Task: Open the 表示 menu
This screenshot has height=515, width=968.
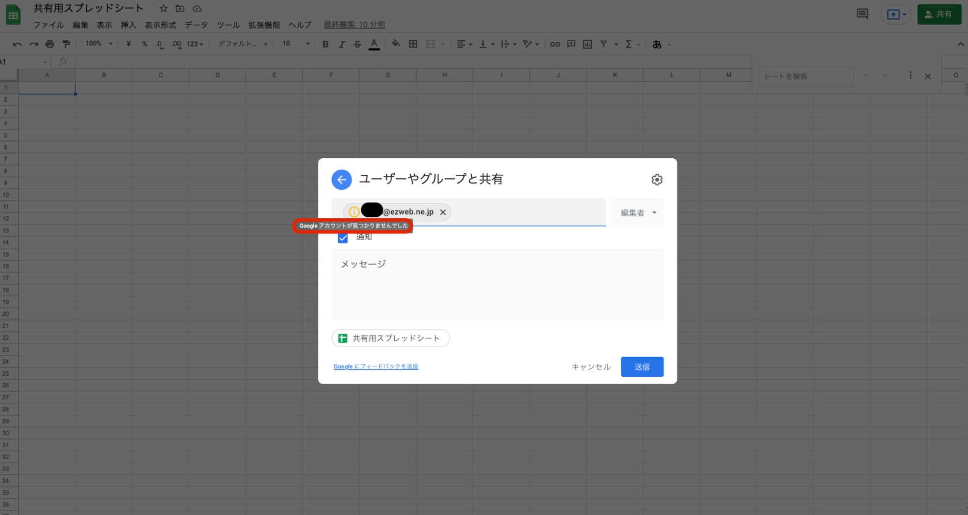Action: (x=104, y=25)
